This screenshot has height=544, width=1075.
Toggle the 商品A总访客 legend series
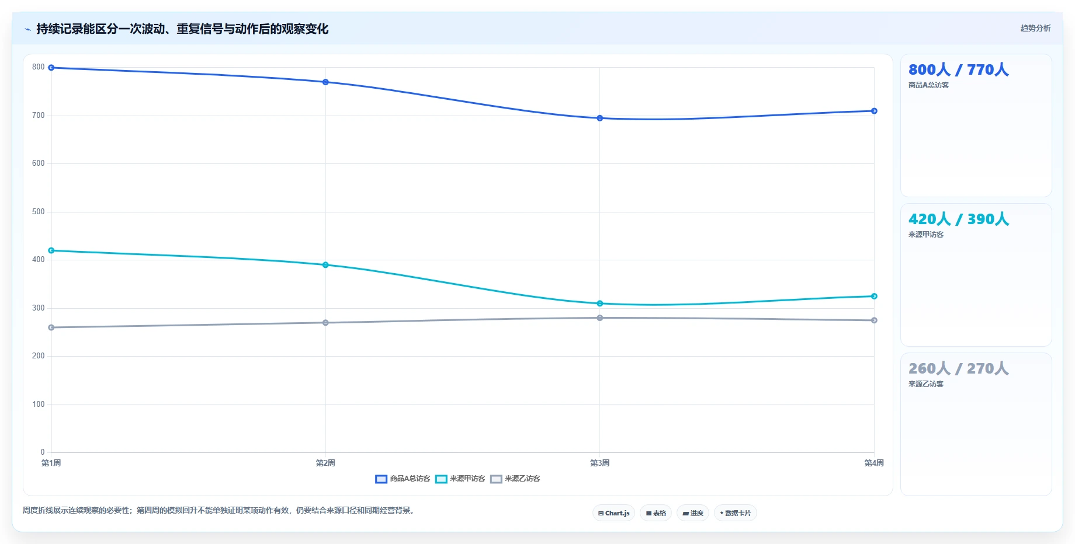tap(403, 479)
